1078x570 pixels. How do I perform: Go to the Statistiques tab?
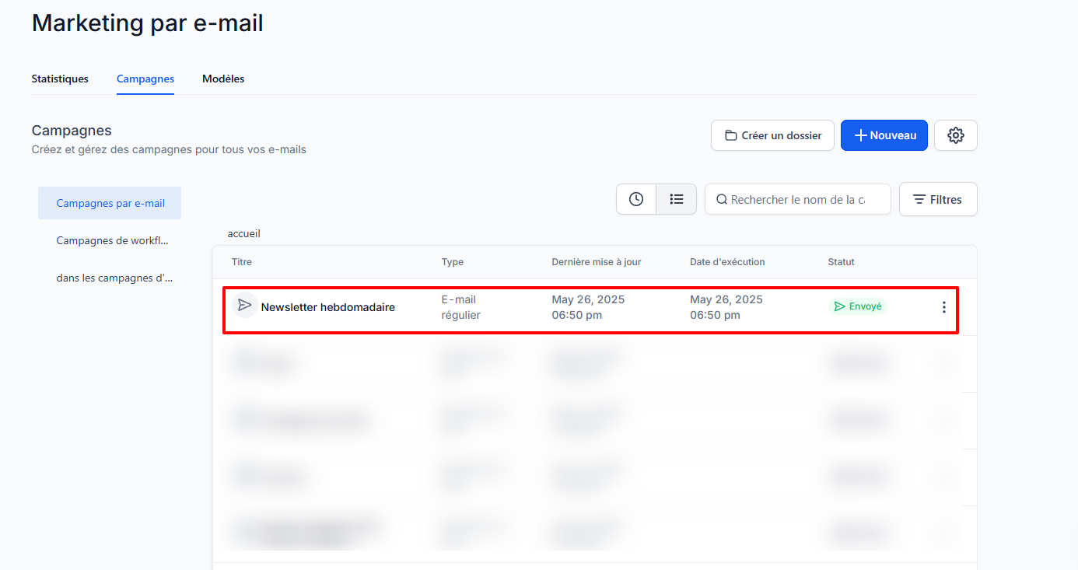point(60,79)
